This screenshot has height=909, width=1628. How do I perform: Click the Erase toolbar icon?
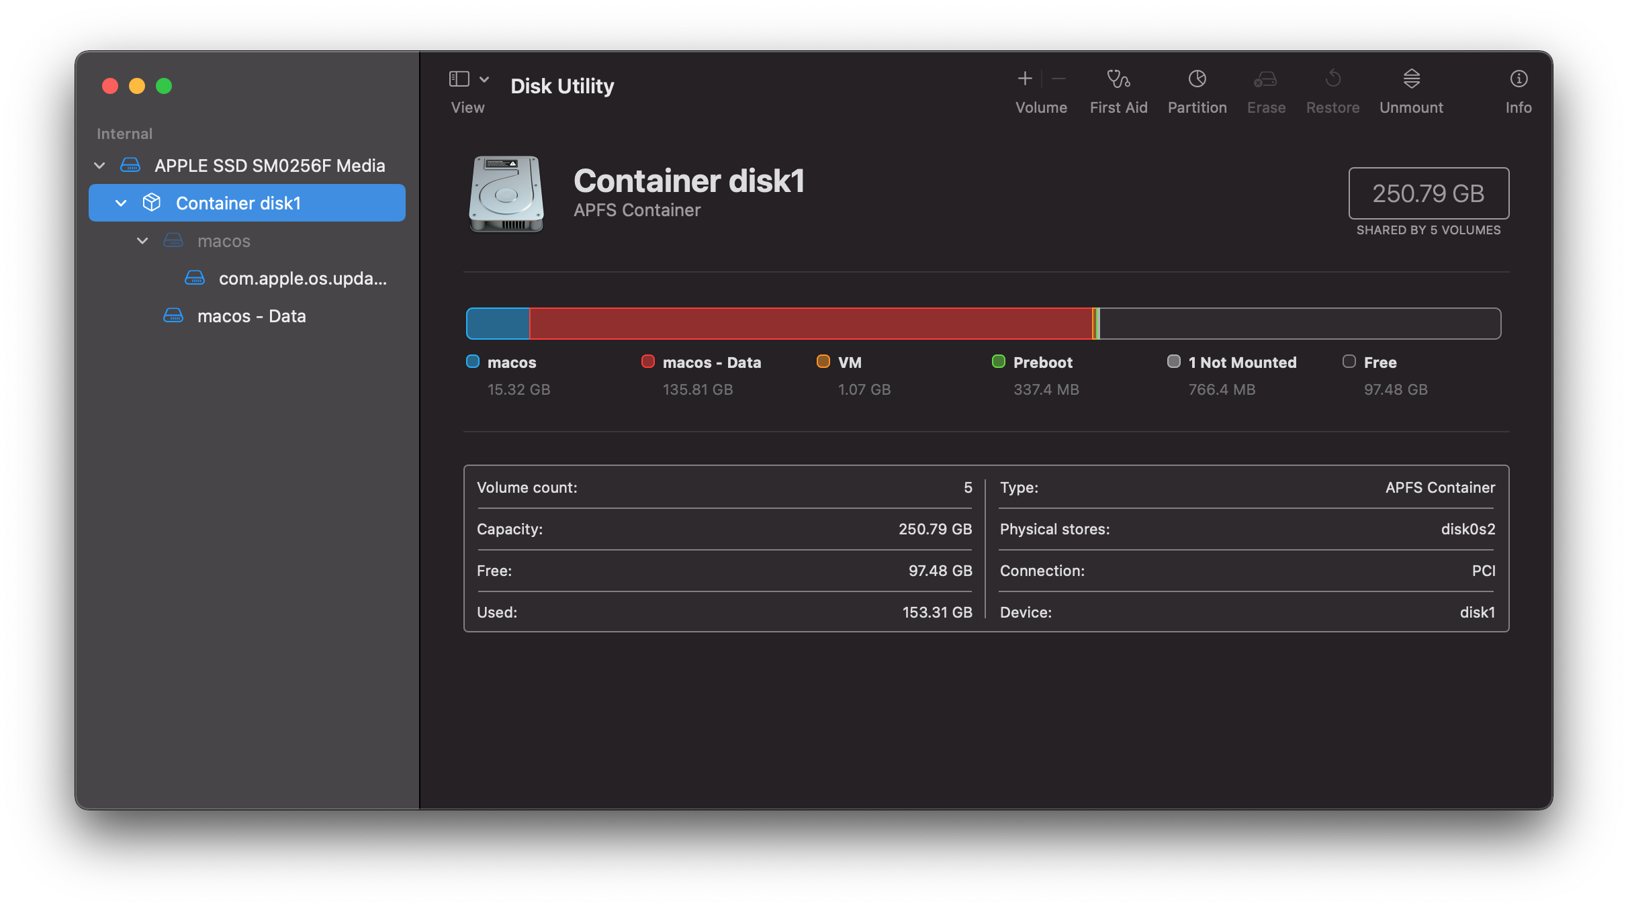1265,79
